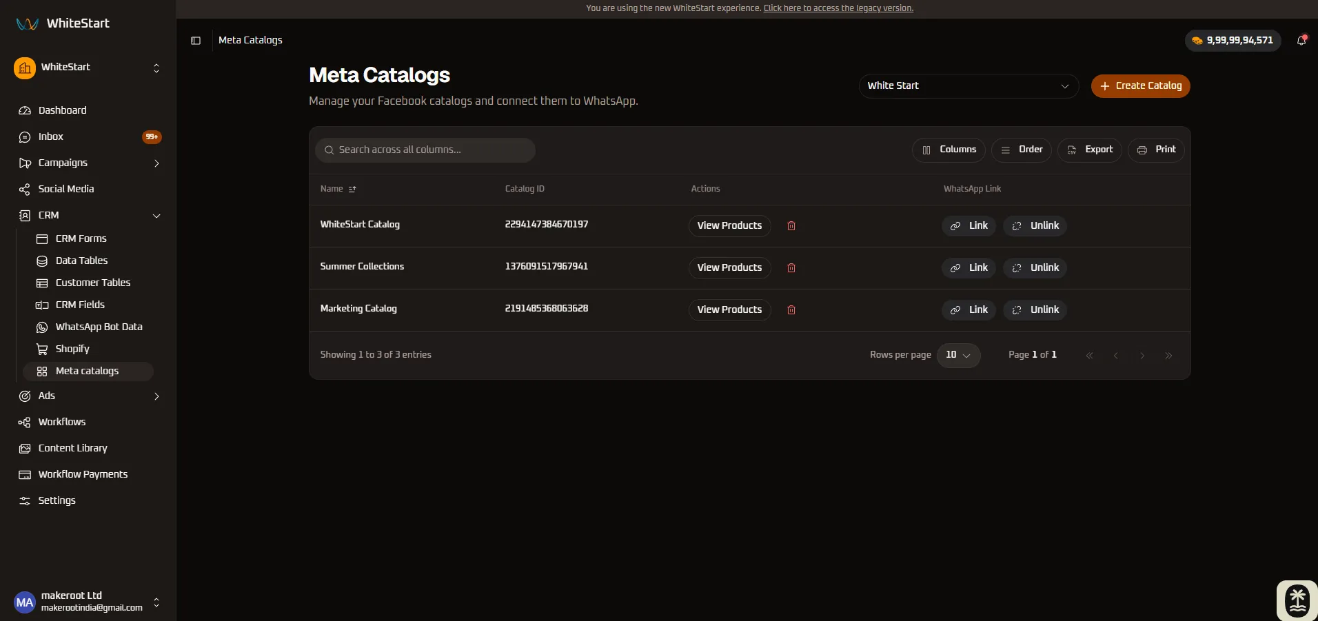Screen dimensions: 1318x621
Task: Unlink WhiteStart Catalog from WhatsApp
Action: 1035,226
